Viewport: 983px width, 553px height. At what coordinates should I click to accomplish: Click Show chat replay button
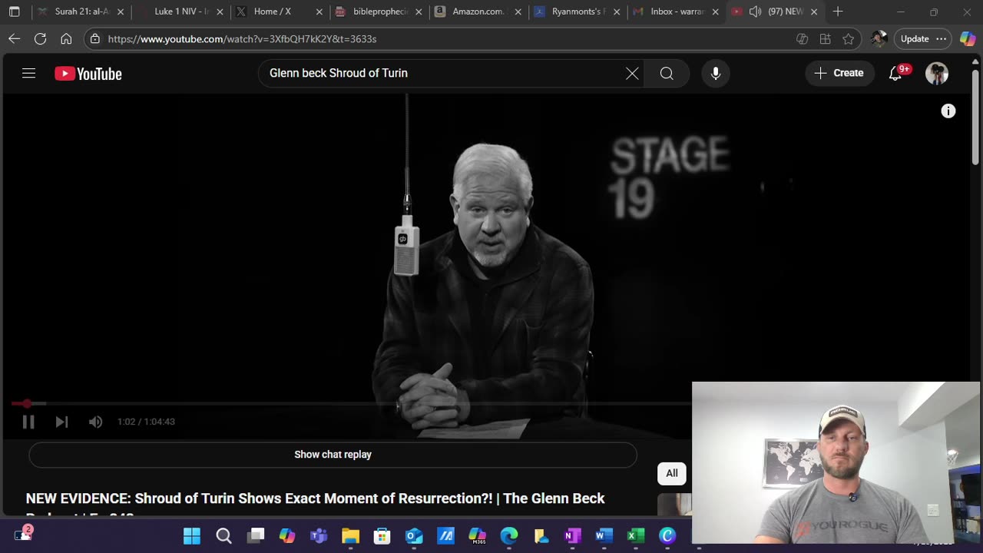(333, 455)
